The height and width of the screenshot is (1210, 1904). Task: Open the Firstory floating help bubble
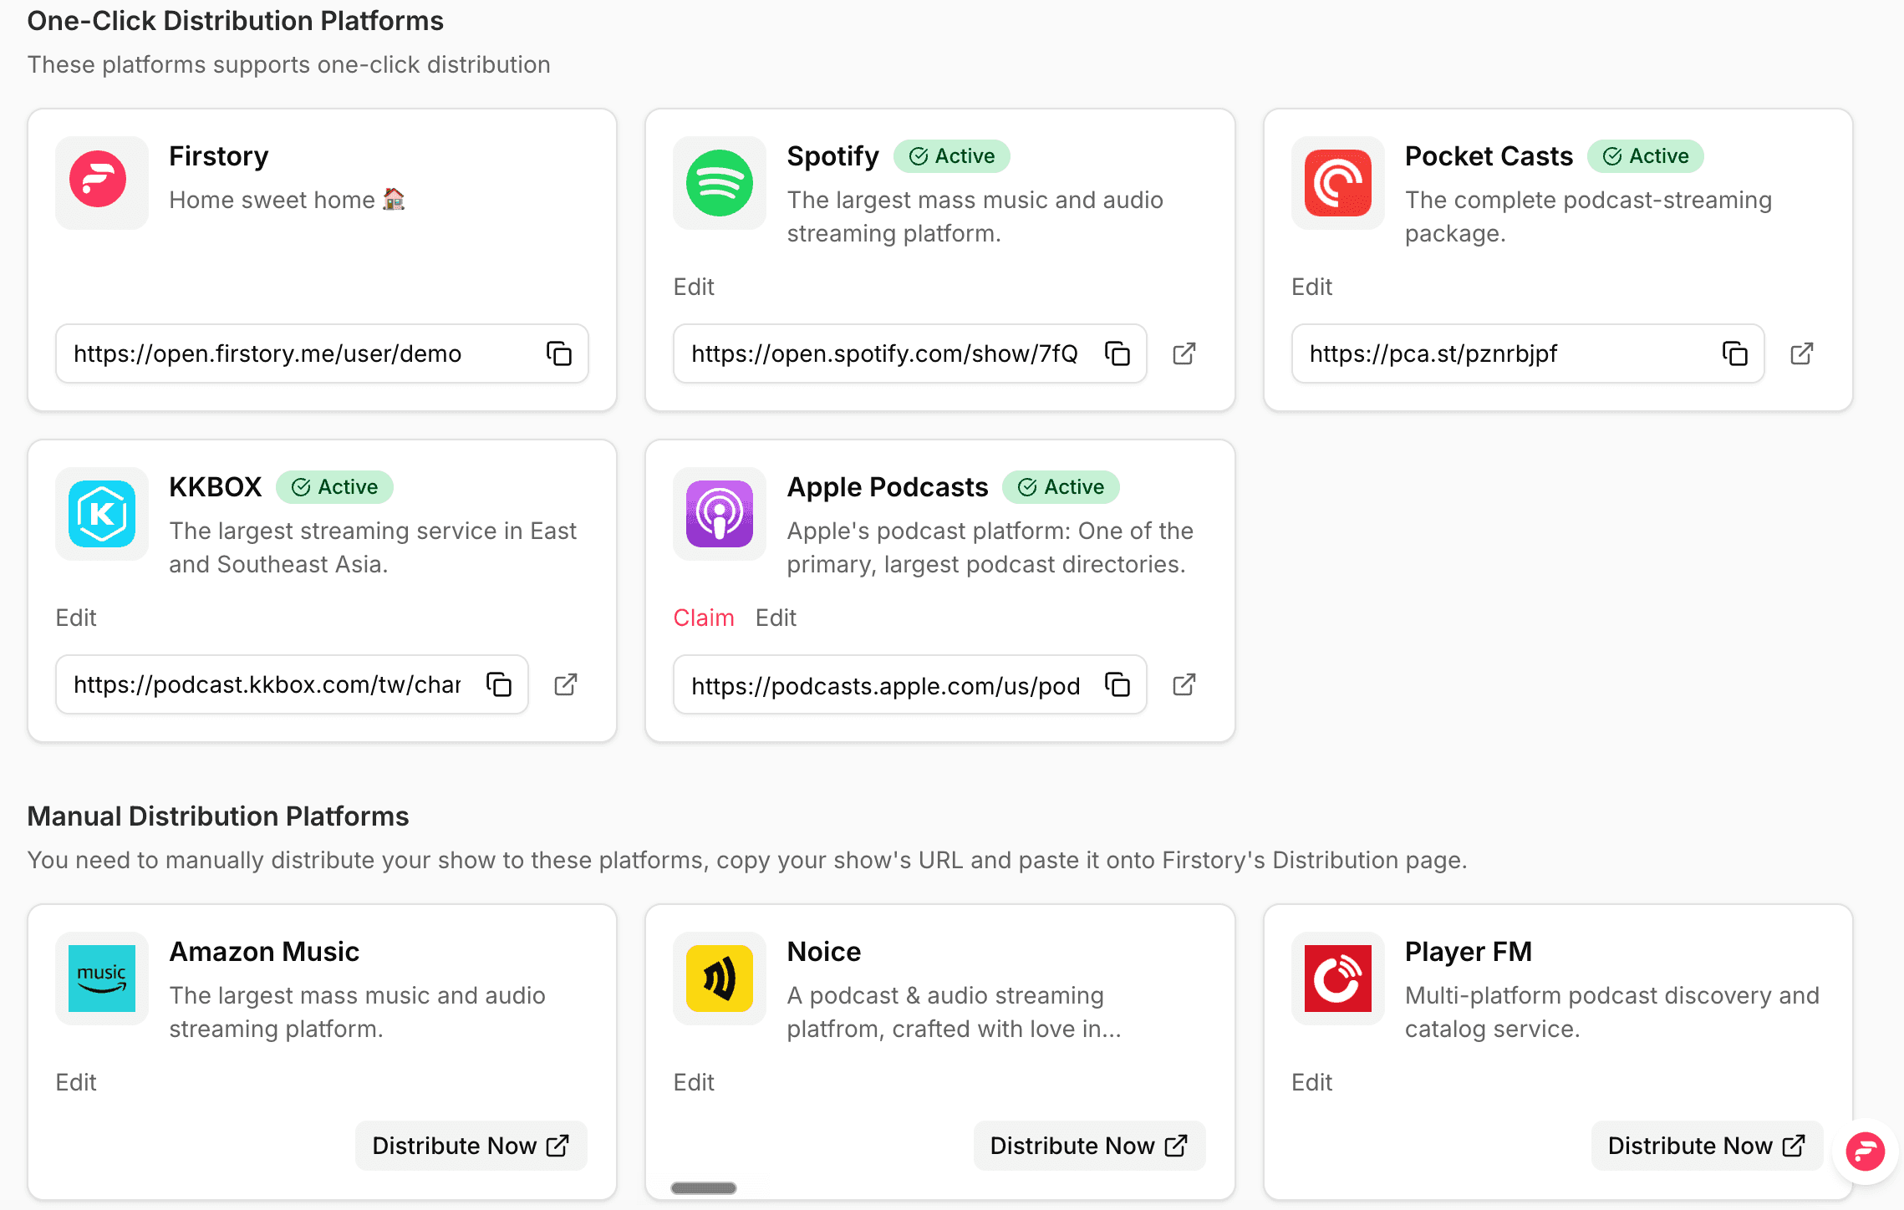1865,1152
